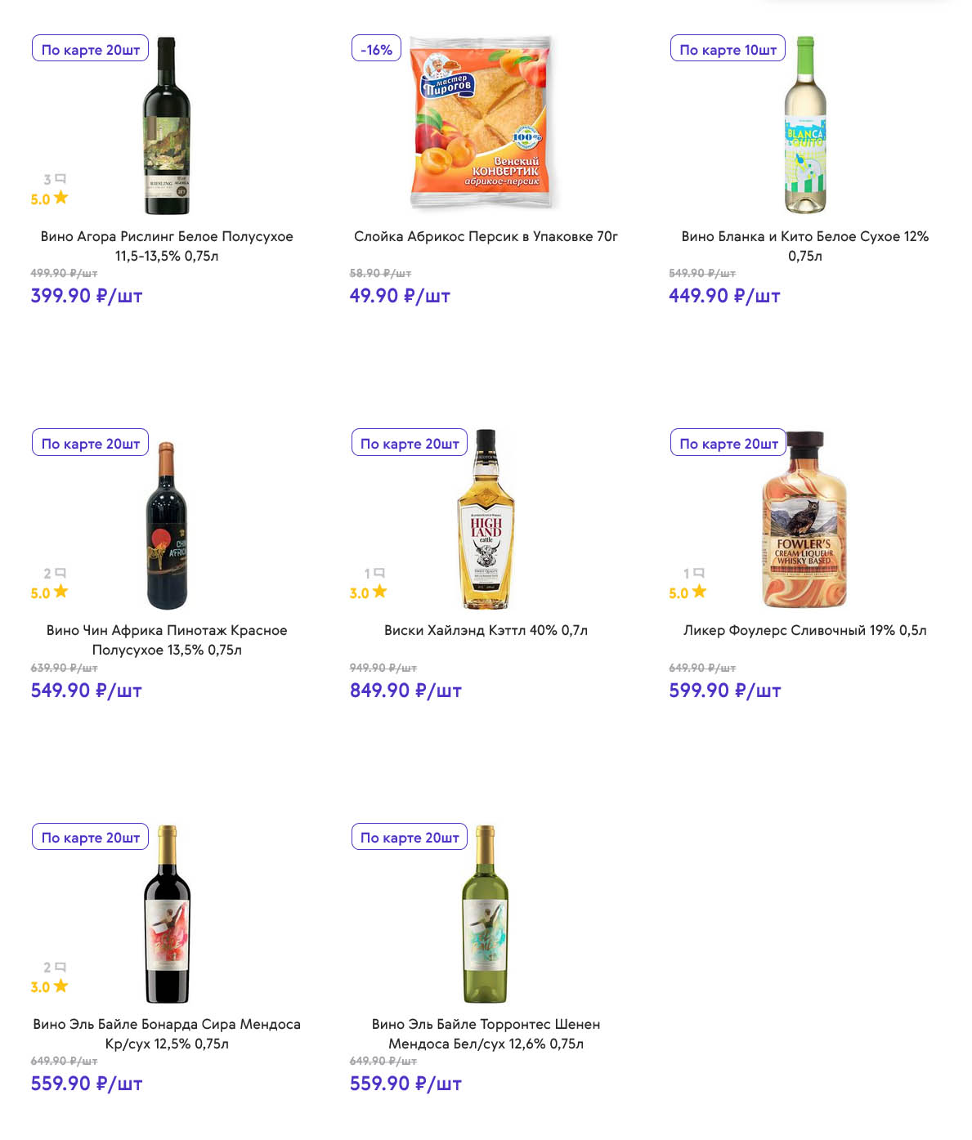Open the Слойка Абрикос Персик product image
The width and height of the screenshot is (972, 1140).
tap(481, 123)
